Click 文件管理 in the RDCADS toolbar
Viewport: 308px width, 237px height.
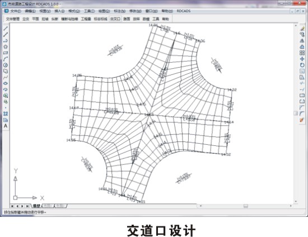[x=13, y=19]
